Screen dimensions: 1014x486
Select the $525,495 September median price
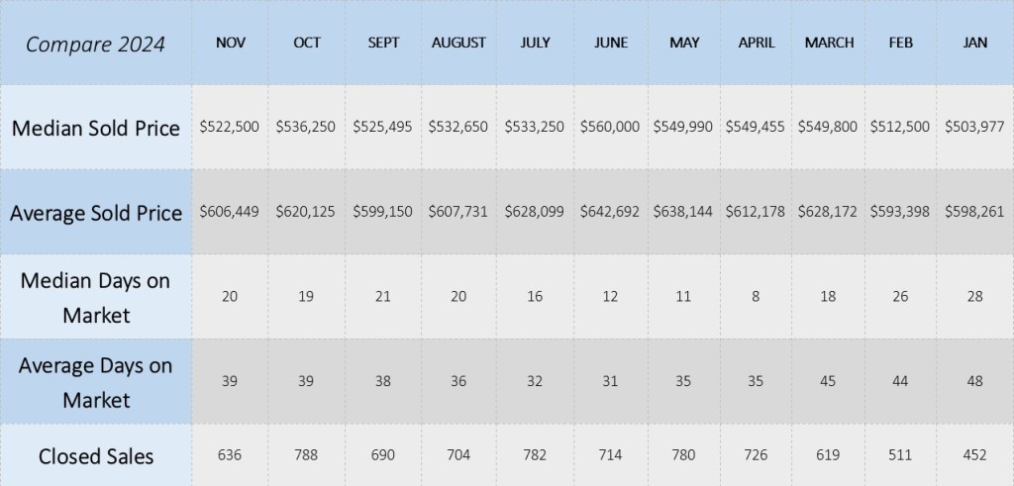(383, 128)
